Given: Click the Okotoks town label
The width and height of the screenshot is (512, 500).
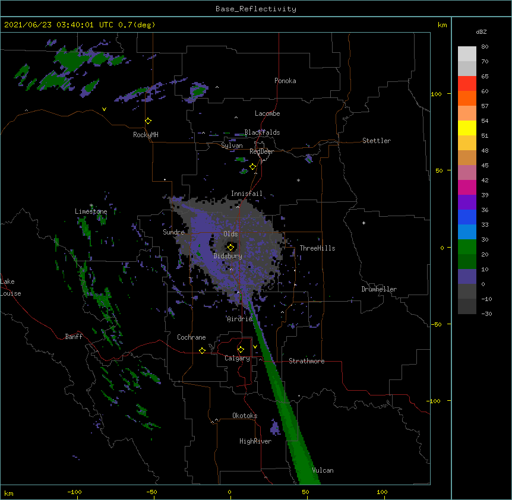Looking at the screenshot, I should [x=245, y=416].
